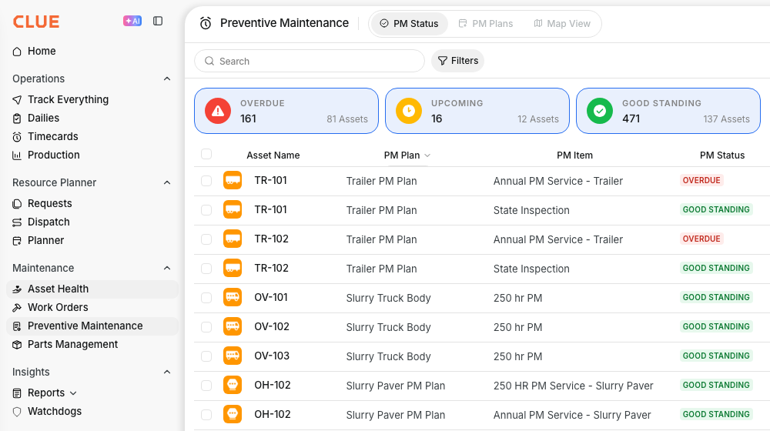Switch to the Map View tab

(562, 24)
